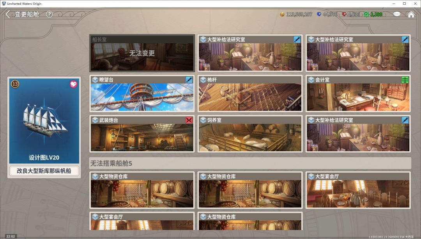Return home via the house icon
This screenshot has height=239, width=421.
(x=411, y=14)
